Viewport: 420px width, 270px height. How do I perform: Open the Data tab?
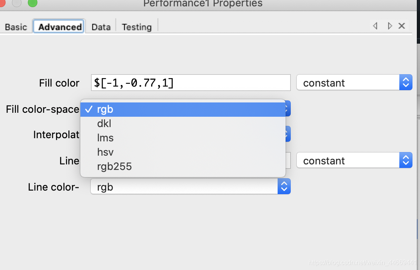[x=101, y=27]
